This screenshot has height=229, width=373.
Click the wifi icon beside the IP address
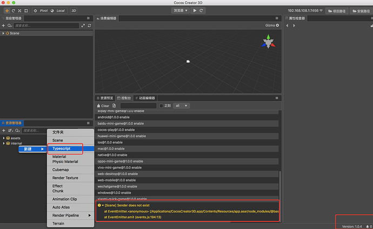pyautogui.click(x=321, y=10)
